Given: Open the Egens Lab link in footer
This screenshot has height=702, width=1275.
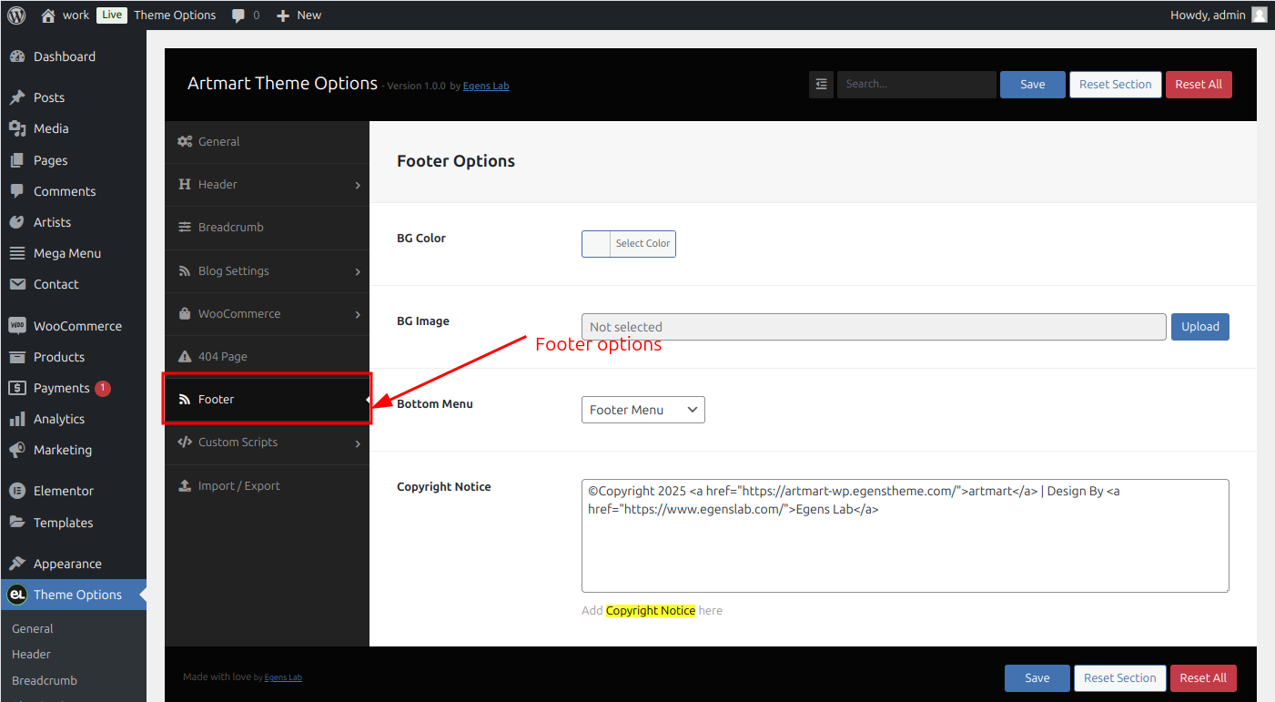Looking at the screenshot, I should click(x=283, y=677).
